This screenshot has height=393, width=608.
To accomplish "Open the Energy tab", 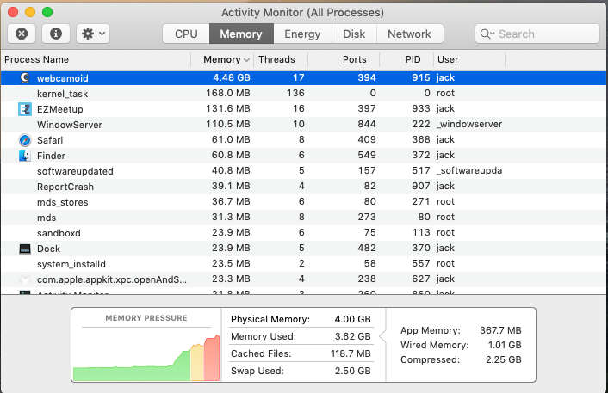I will pyautogui.click(x=302, y=34).
